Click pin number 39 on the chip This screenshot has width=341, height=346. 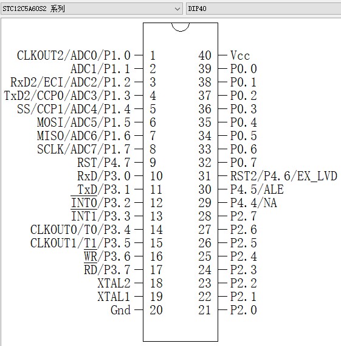coord(205,69)
